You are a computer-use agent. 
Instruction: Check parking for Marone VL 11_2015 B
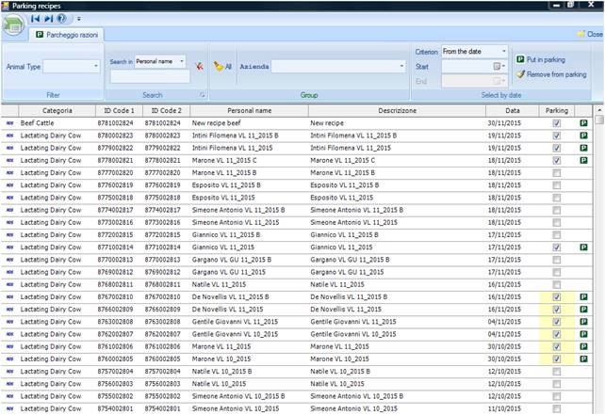tap(556, 173)
